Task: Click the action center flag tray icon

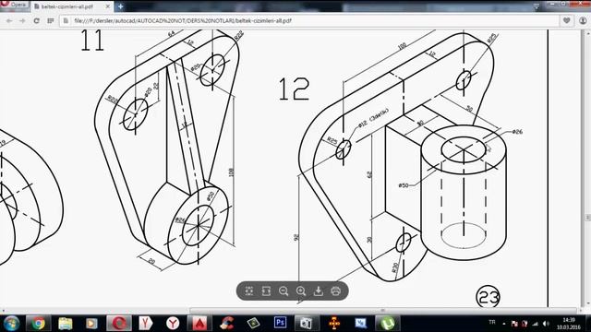Action: (x=514, y=324)
